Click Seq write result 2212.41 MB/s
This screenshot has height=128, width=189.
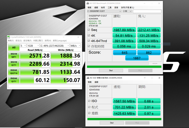[149, 30]
